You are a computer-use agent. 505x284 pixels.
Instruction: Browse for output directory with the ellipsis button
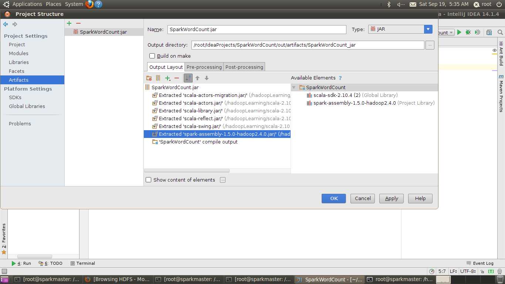pyautogui.click(x=430, y=45)
